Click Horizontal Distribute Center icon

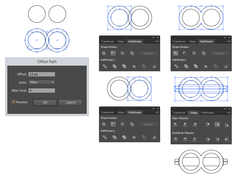click(x=217, y=139)
